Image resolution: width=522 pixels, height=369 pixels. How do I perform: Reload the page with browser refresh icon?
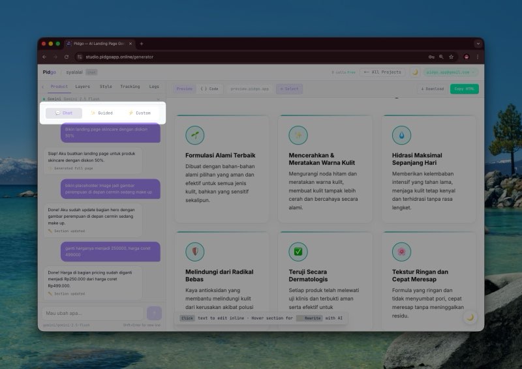coord(67,57)
